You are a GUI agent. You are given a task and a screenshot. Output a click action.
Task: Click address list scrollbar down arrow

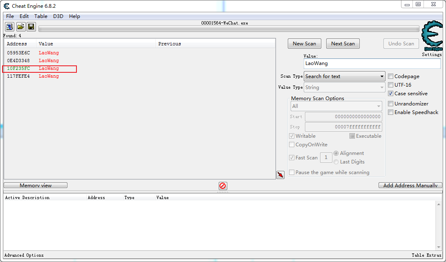[439, 248]
